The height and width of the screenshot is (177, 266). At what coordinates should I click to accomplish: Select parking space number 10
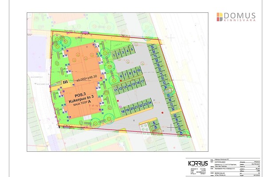[139, 71]
